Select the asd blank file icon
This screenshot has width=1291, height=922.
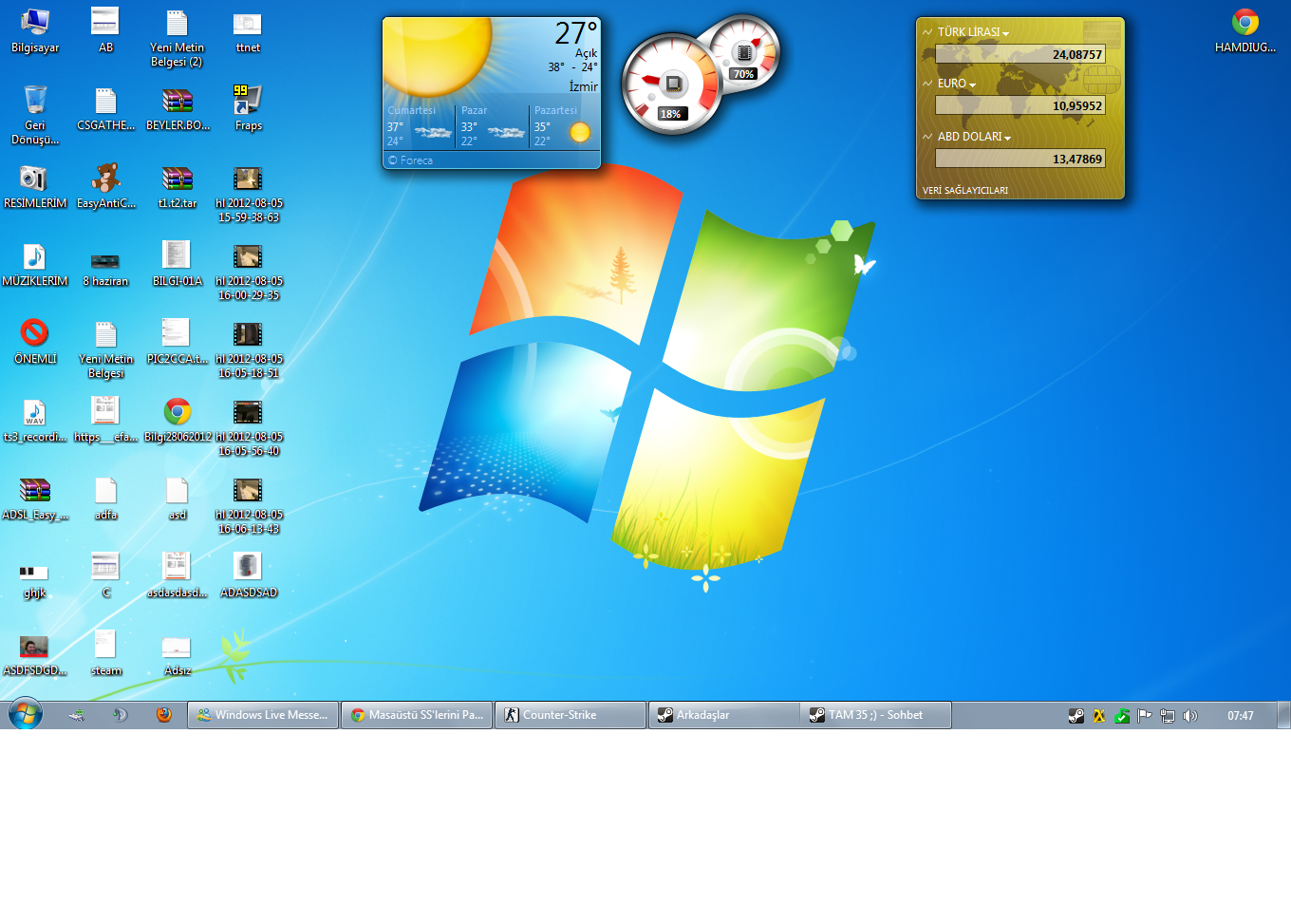click(178, 498)
